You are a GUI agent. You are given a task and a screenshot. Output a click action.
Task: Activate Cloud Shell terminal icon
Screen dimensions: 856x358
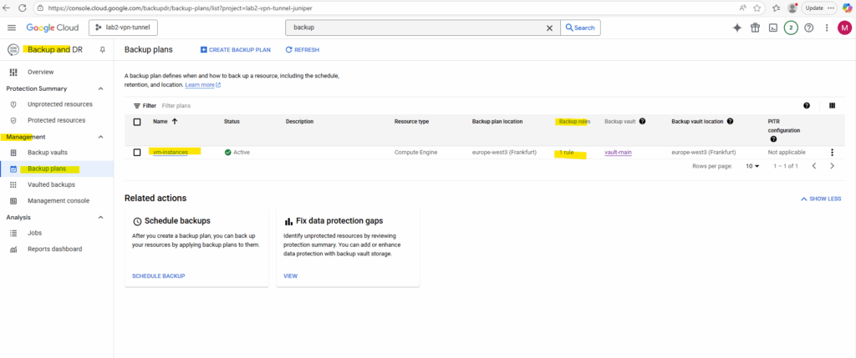(x=772, y=28)
